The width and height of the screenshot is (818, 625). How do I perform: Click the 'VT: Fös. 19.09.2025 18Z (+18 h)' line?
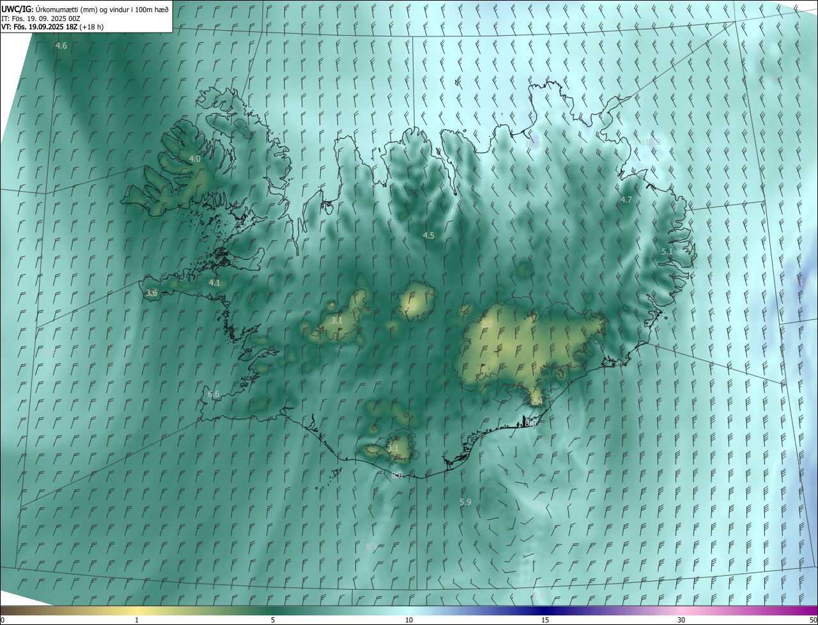pos(52,27)
